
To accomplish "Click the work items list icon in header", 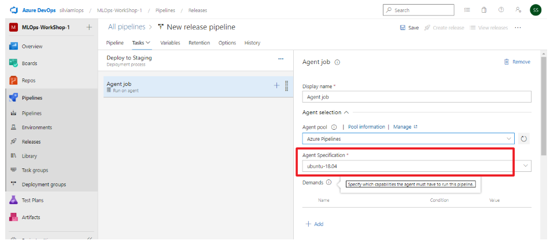I will [x=467, y=10].
